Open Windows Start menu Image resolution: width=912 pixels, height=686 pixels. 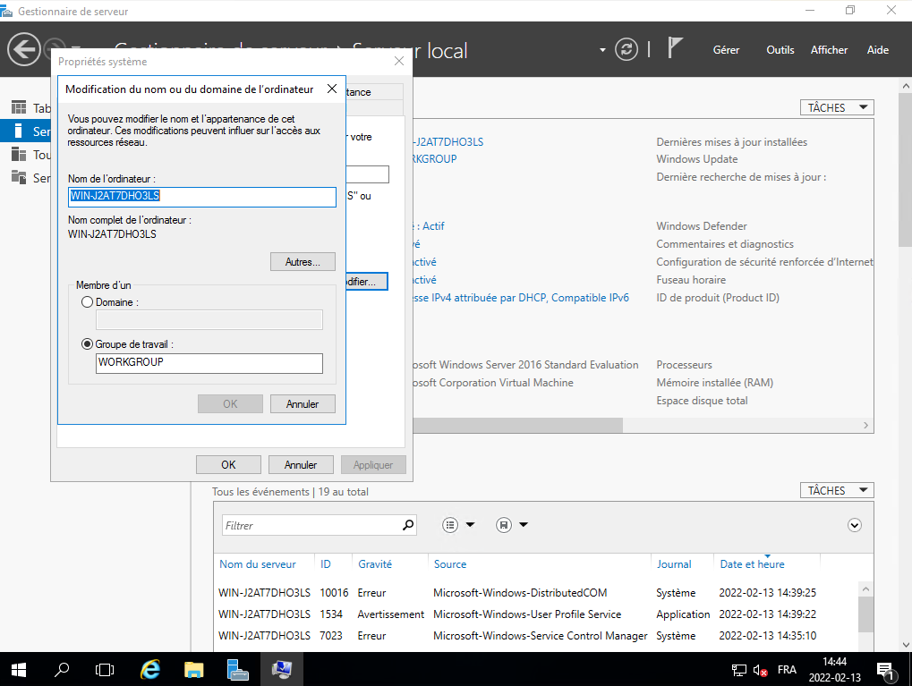tap(18, 669)
